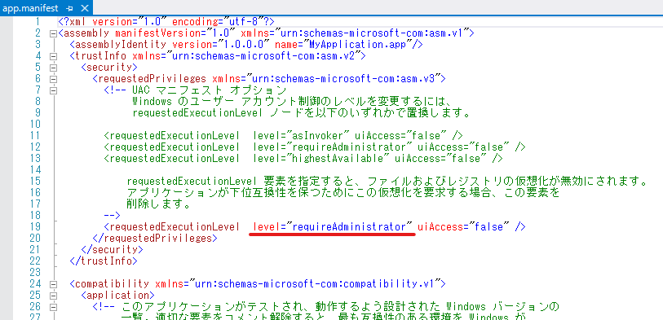Click the "urn:schemas-microsoft-com:asm.v2" value on line 4

(263, 55)
